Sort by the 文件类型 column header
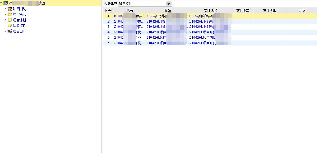The height and width of the screenshot is (153, 317). coord(269,11)
